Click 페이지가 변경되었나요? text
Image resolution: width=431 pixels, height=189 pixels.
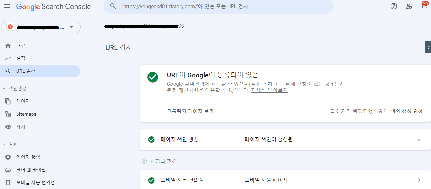358,111
